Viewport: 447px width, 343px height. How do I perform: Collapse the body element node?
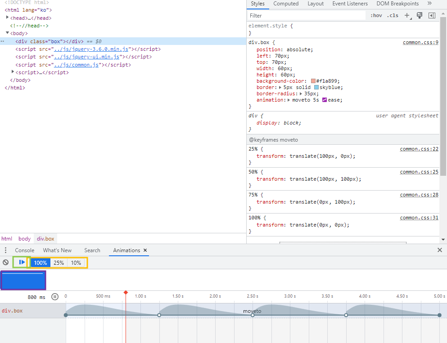coord(7,33)
